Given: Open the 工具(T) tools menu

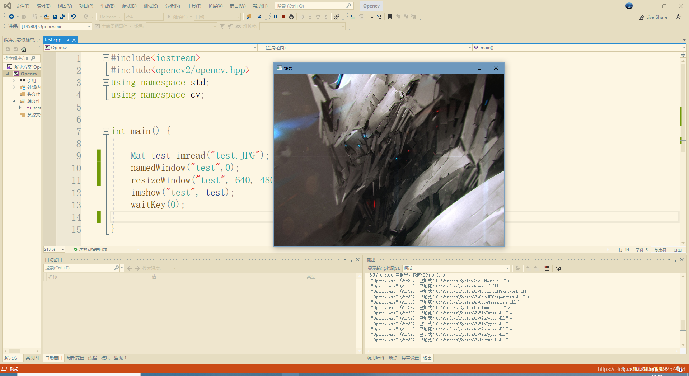Looking at the screenshot, I should pos(194,6).
